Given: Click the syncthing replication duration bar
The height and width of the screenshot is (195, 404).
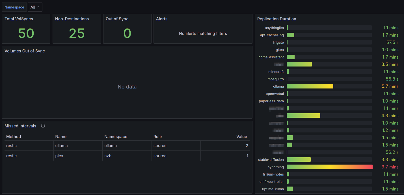Looking at the screenshot, I should 330,167.
